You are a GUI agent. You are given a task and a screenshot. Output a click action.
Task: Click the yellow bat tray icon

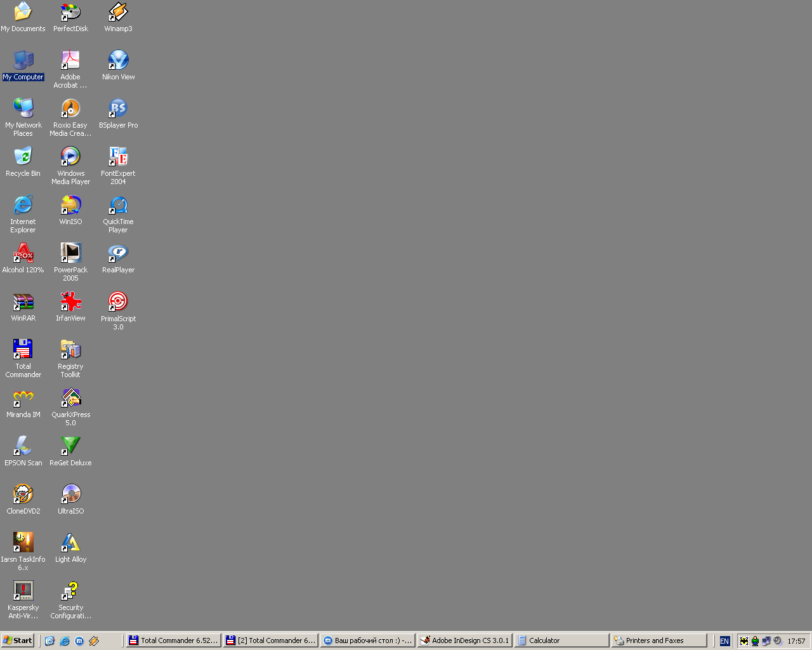(743, 641)
